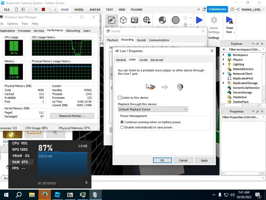Click the gray play icon in the quick toolbar
The image size is (266, 200).
point(36,10)
